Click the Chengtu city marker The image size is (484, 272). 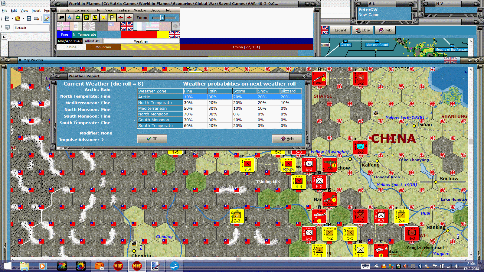pyautogui.click(x=134, y=251)
